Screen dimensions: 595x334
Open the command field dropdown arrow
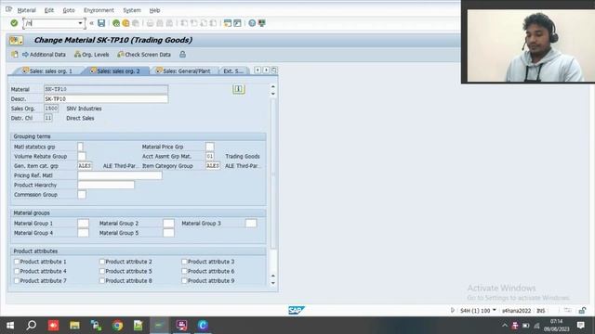click(80, 23)
